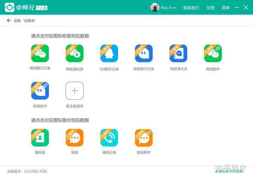Viewport: 253px width, 177px height.
Task: Open 微信通讯录 recovery icon
Action: coord(74,53)
